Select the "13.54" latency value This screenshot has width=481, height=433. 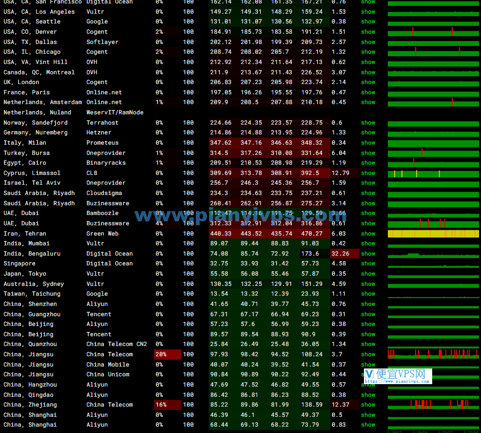[219, 294]
